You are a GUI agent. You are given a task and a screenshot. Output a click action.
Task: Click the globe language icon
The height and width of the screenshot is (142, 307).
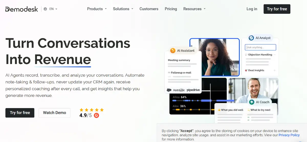(x=45, y=9)
